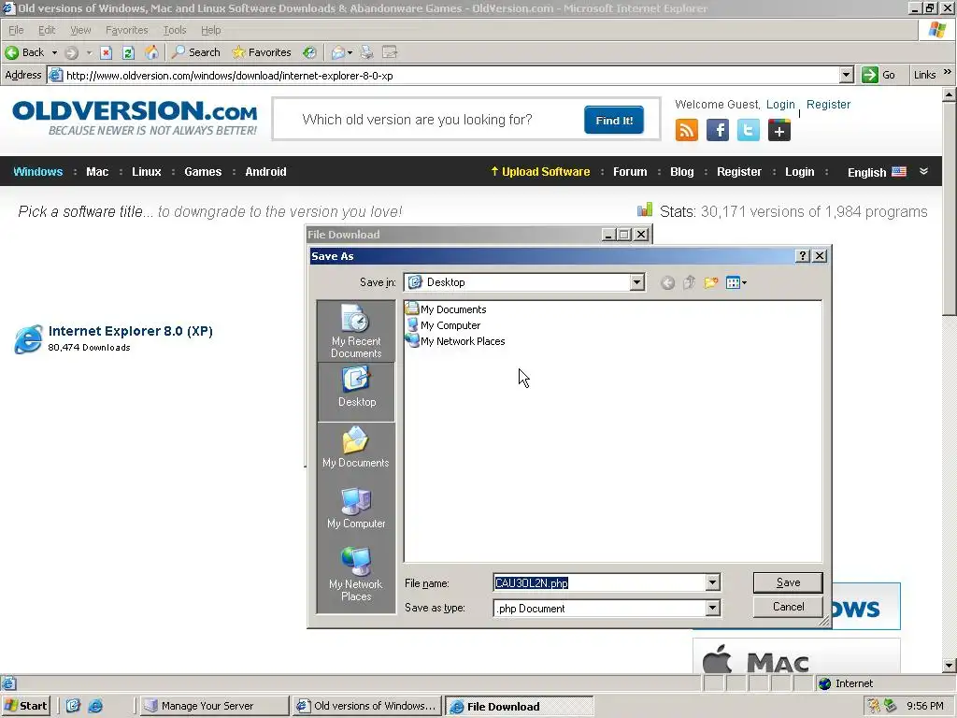This screenshot has width=957, height=718.
Task: Expand the English language dropdown chevron
Action: pos(924,172)
